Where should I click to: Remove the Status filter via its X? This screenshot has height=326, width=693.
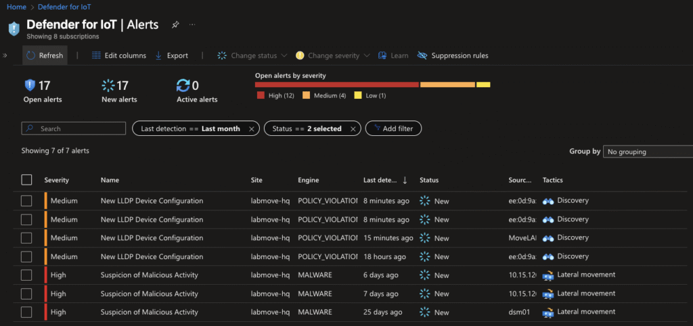pyautogui.click(x=353, y=129)
